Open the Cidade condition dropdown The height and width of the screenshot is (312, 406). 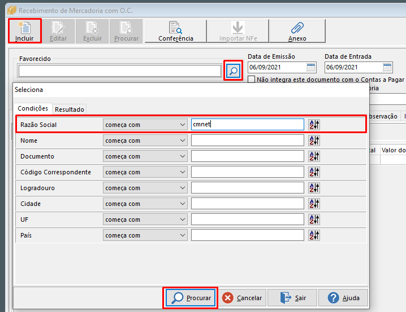pyautogui.click(x=145, y=204)
